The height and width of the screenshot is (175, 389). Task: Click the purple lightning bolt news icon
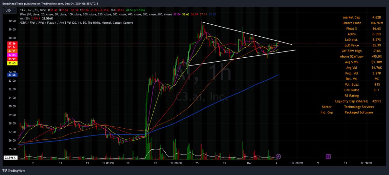point(279,157)
